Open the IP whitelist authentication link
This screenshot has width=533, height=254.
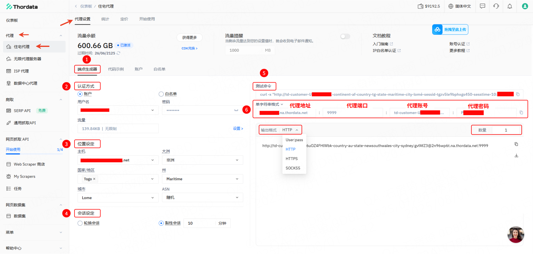(x=387, y=51)
